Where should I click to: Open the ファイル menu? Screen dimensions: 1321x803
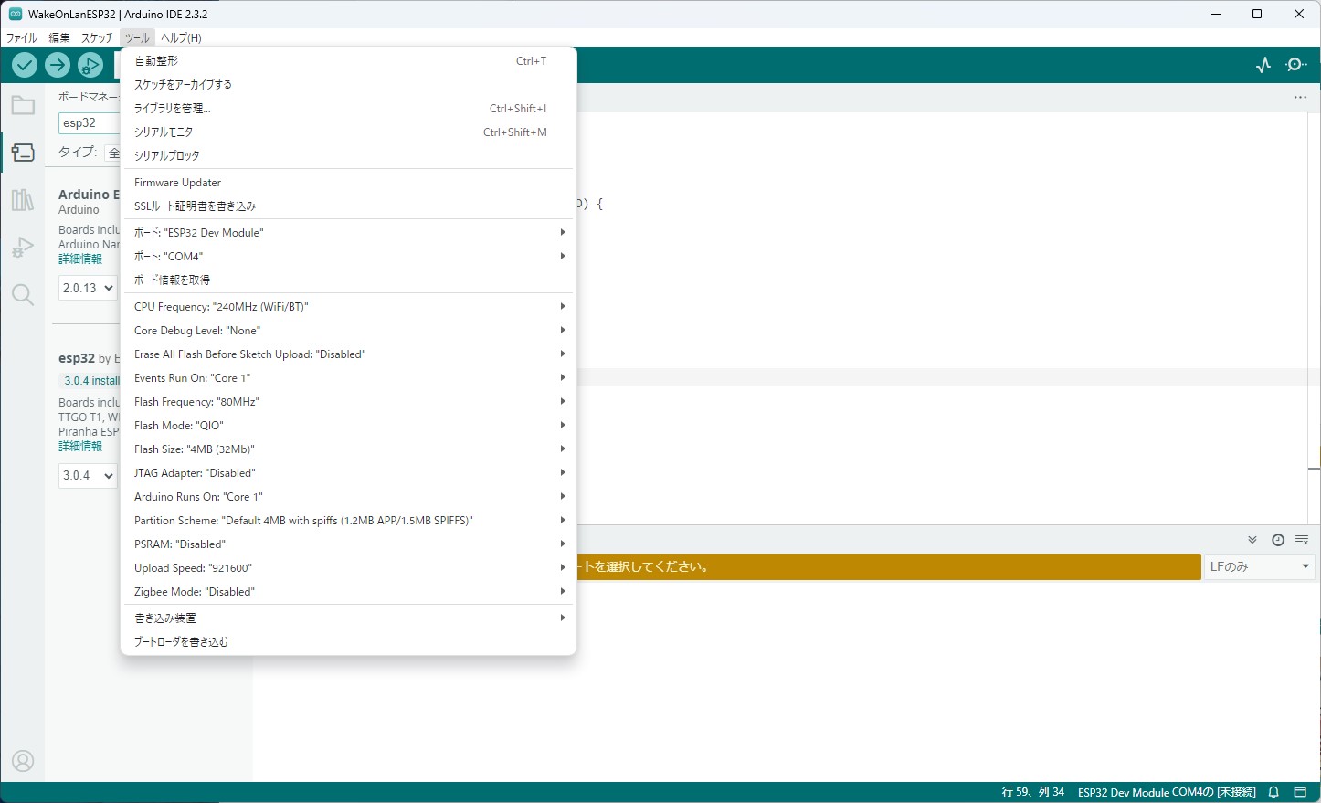tap(22, 37)
